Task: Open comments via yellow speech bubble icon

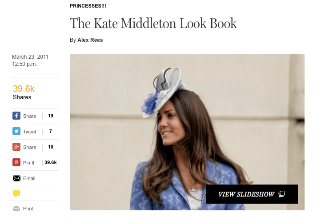Action: [x=16, y=194]
